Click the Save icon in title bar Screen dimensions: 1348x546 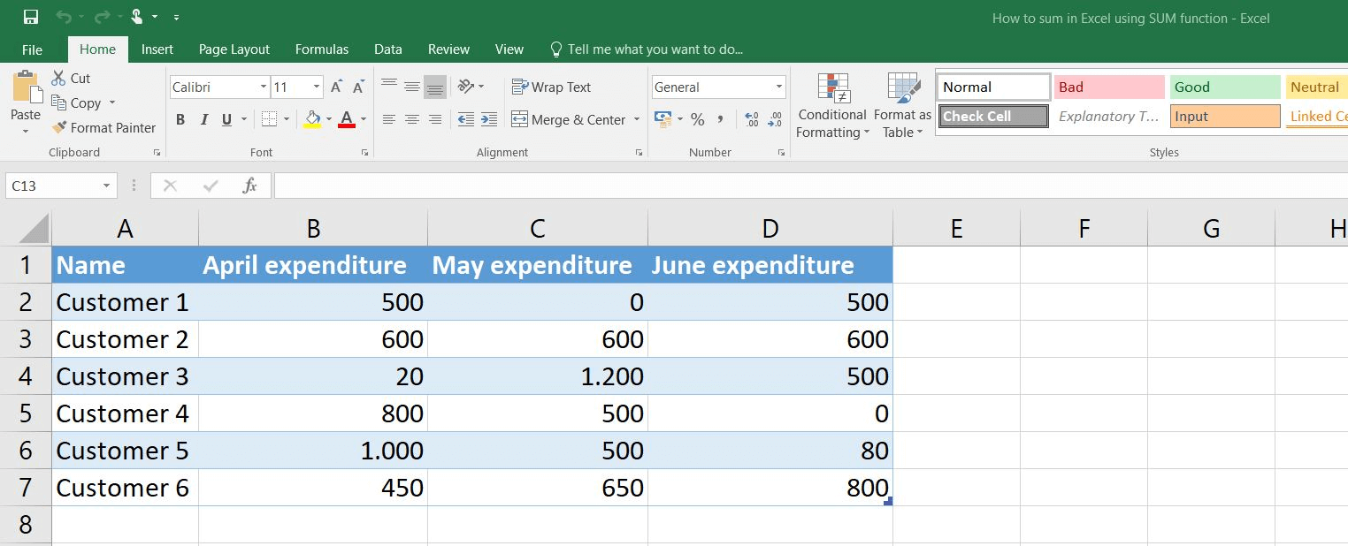tap(31, 17)
